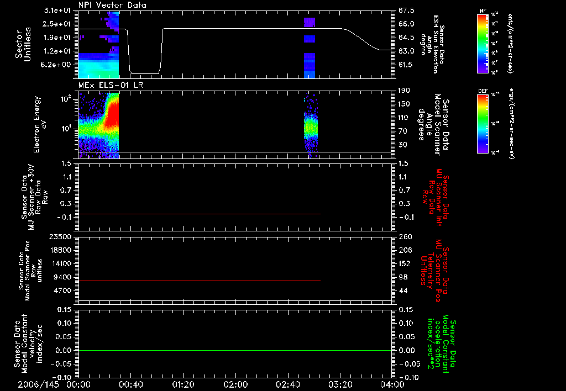Click the red 'MU Scanner Pos Telemetry' label
The image size is (566, 391).
pos(434,271)
